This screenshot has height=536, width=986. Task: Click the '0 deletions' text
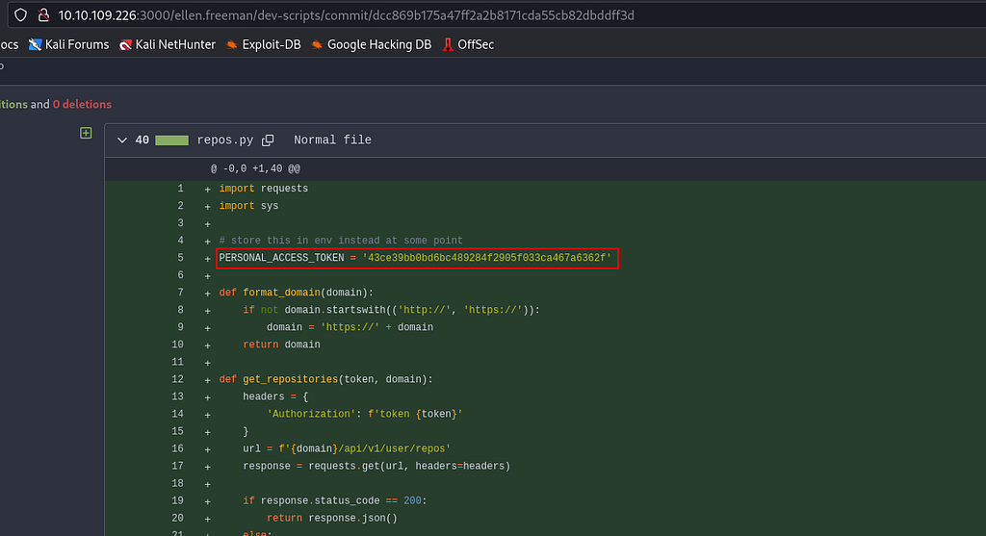(x=82, y=104)
